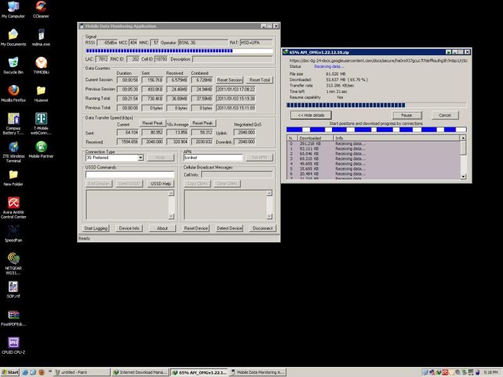Click Reset Total button
The width and height of the screenshot is (503, 377).
click(260, 80)
